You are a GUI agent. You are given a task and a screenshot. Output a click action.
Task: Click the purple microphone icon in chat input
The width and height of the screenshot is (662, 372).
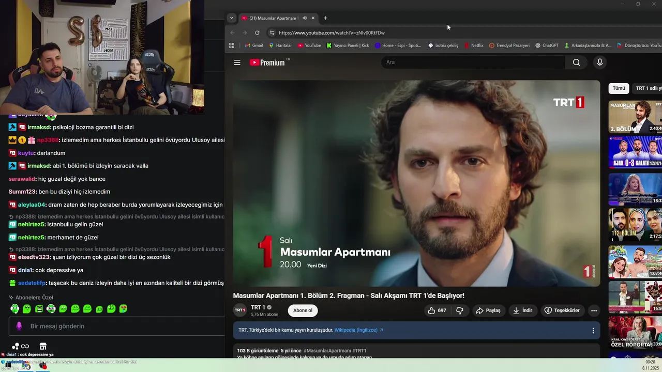pyautogui.click(x=19, y=326)
